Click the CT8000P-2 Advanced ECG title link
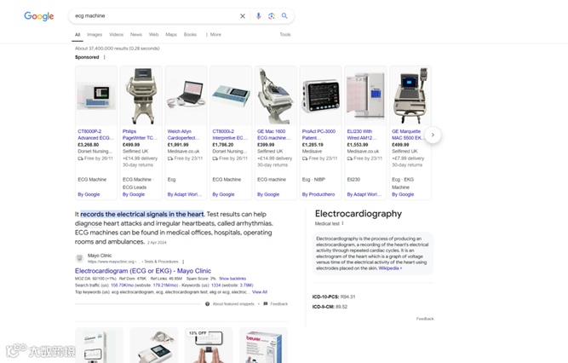The height and width of the screenshot is (363, 568). pyautogui.click(x=95, y=135)
